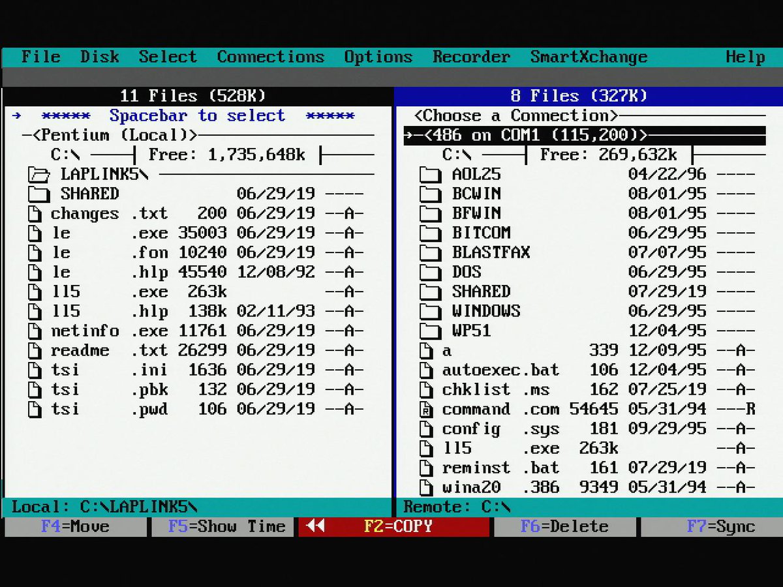
Task: Click the netinfo.exe file icon
Action: [35, 331]
